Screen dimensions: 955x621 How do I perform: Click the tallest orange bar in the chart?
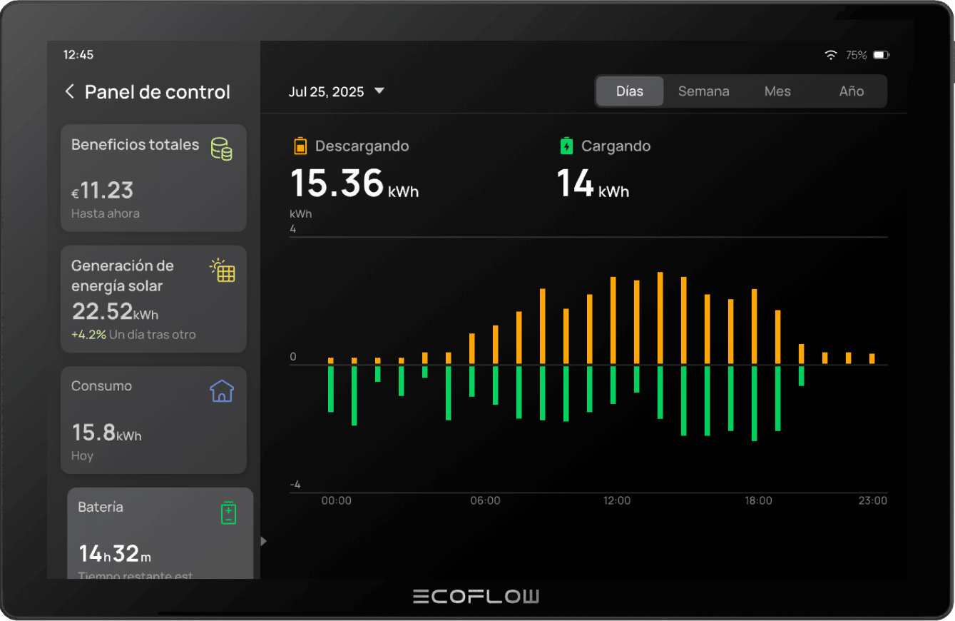[x=660, y=318]
